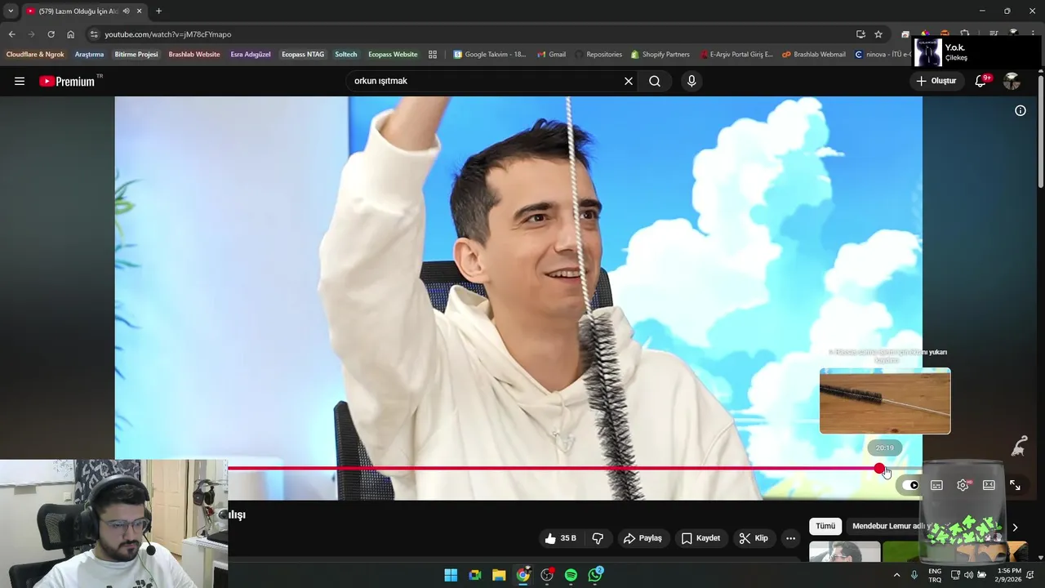Show the video info card icon

(x=1021, y=110)
